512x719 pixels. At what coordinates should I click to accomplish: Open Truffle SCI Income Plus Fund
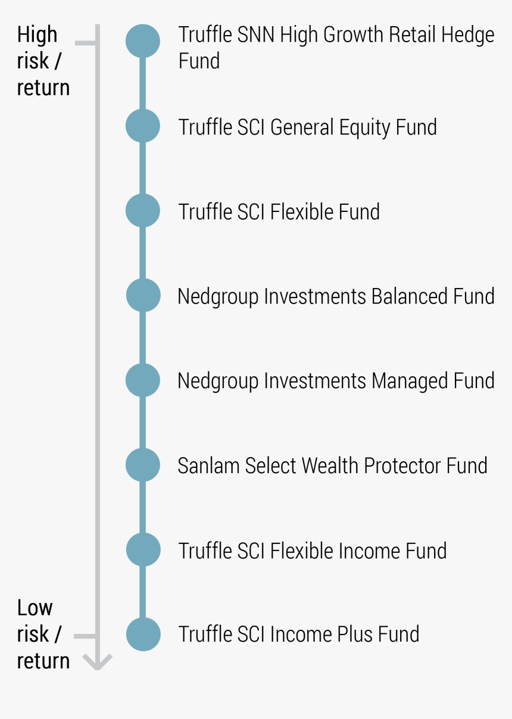point(299,634)
